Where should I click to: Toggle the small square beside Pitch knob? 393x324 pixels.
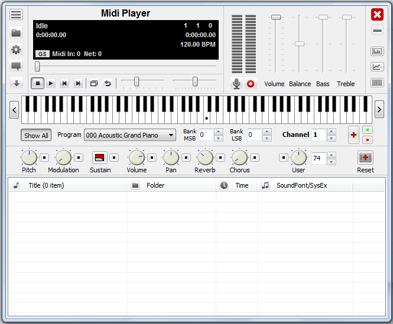(44, 158)
